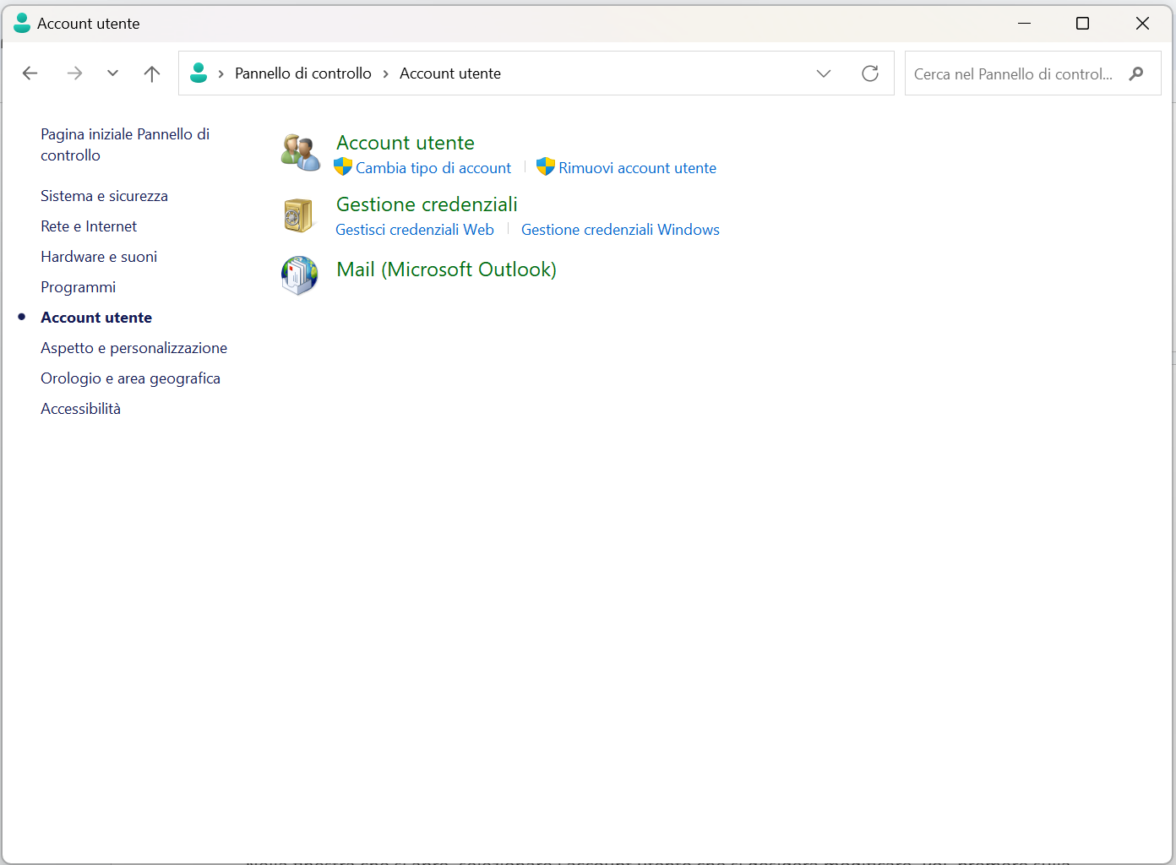Go to Pagina iniziale Pannello di controllo
Viewport: 1176px width, 865px height.
pos(124,144)
